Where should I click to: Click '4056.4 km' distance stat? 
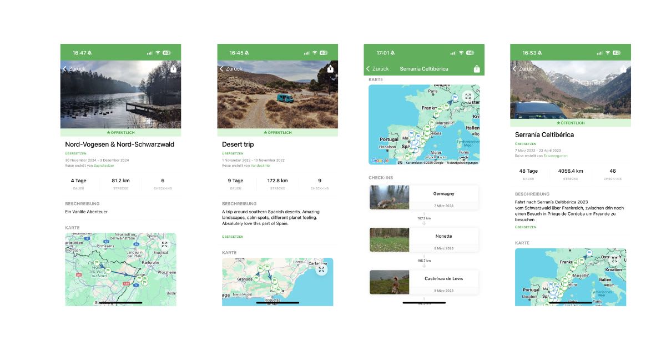[x=571, y=171]
